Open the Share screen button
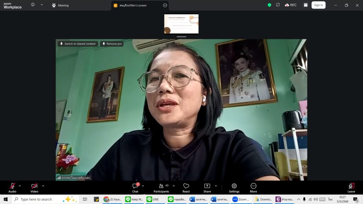 (207, 186)
